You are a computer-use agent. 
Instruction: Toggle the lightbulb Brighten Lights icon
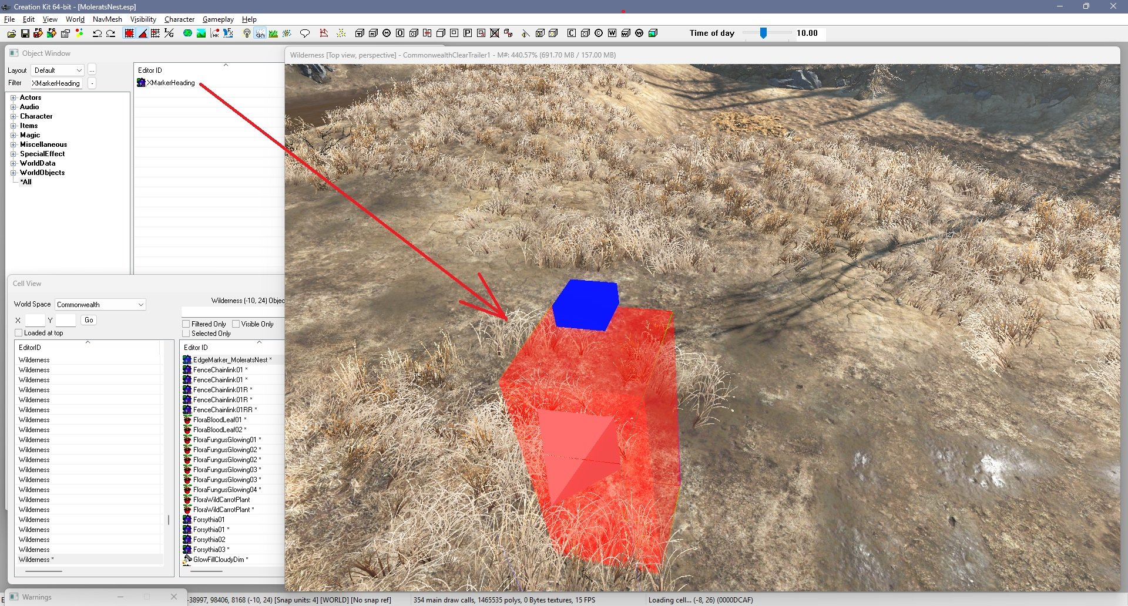(x=247, y=33)
